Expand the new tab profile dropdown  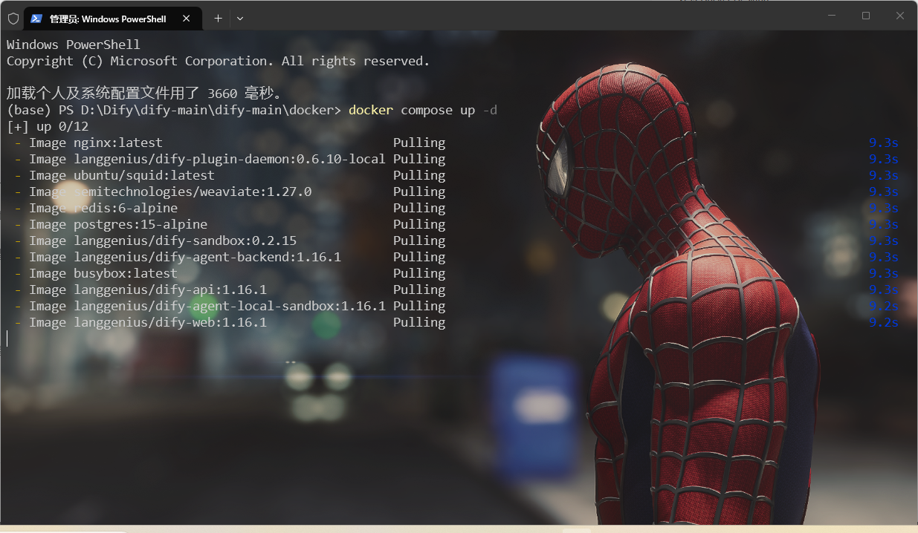(x=239, y=19)
